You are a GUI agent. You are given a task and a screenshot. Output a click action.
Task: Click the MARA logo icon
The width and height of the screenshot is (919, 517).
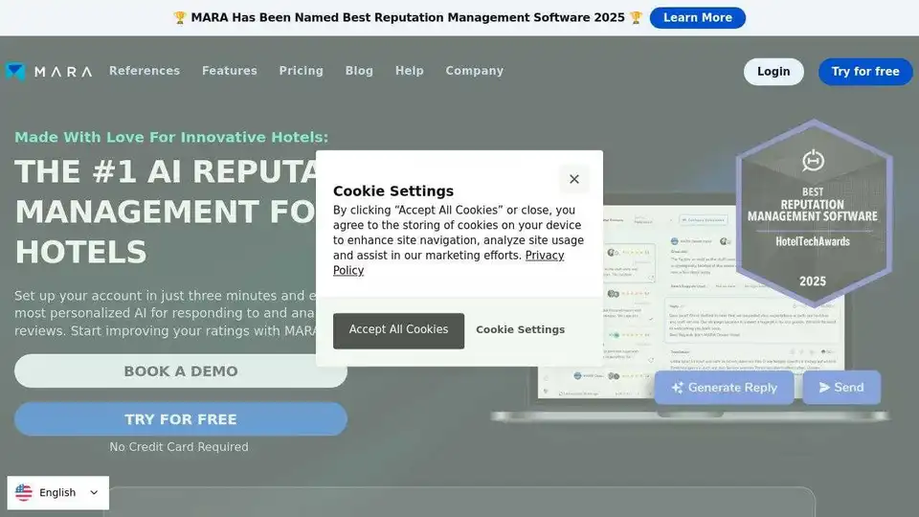15,71
